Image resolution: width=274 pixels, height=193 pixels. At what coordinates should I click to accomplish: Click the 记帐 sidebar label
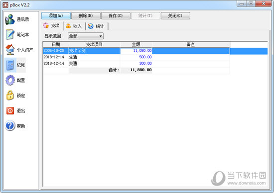(x=21, y=65)
